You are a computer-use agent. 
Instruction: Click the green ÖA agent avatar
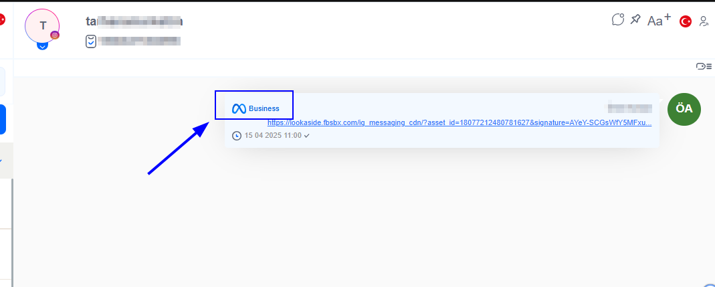[684, 109]
